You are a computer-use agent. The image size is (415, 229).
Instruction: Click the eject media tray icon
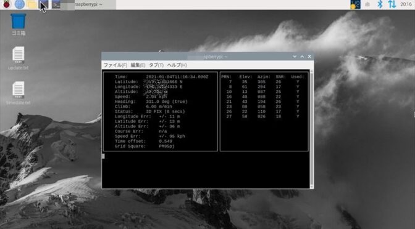pos(367,4)
